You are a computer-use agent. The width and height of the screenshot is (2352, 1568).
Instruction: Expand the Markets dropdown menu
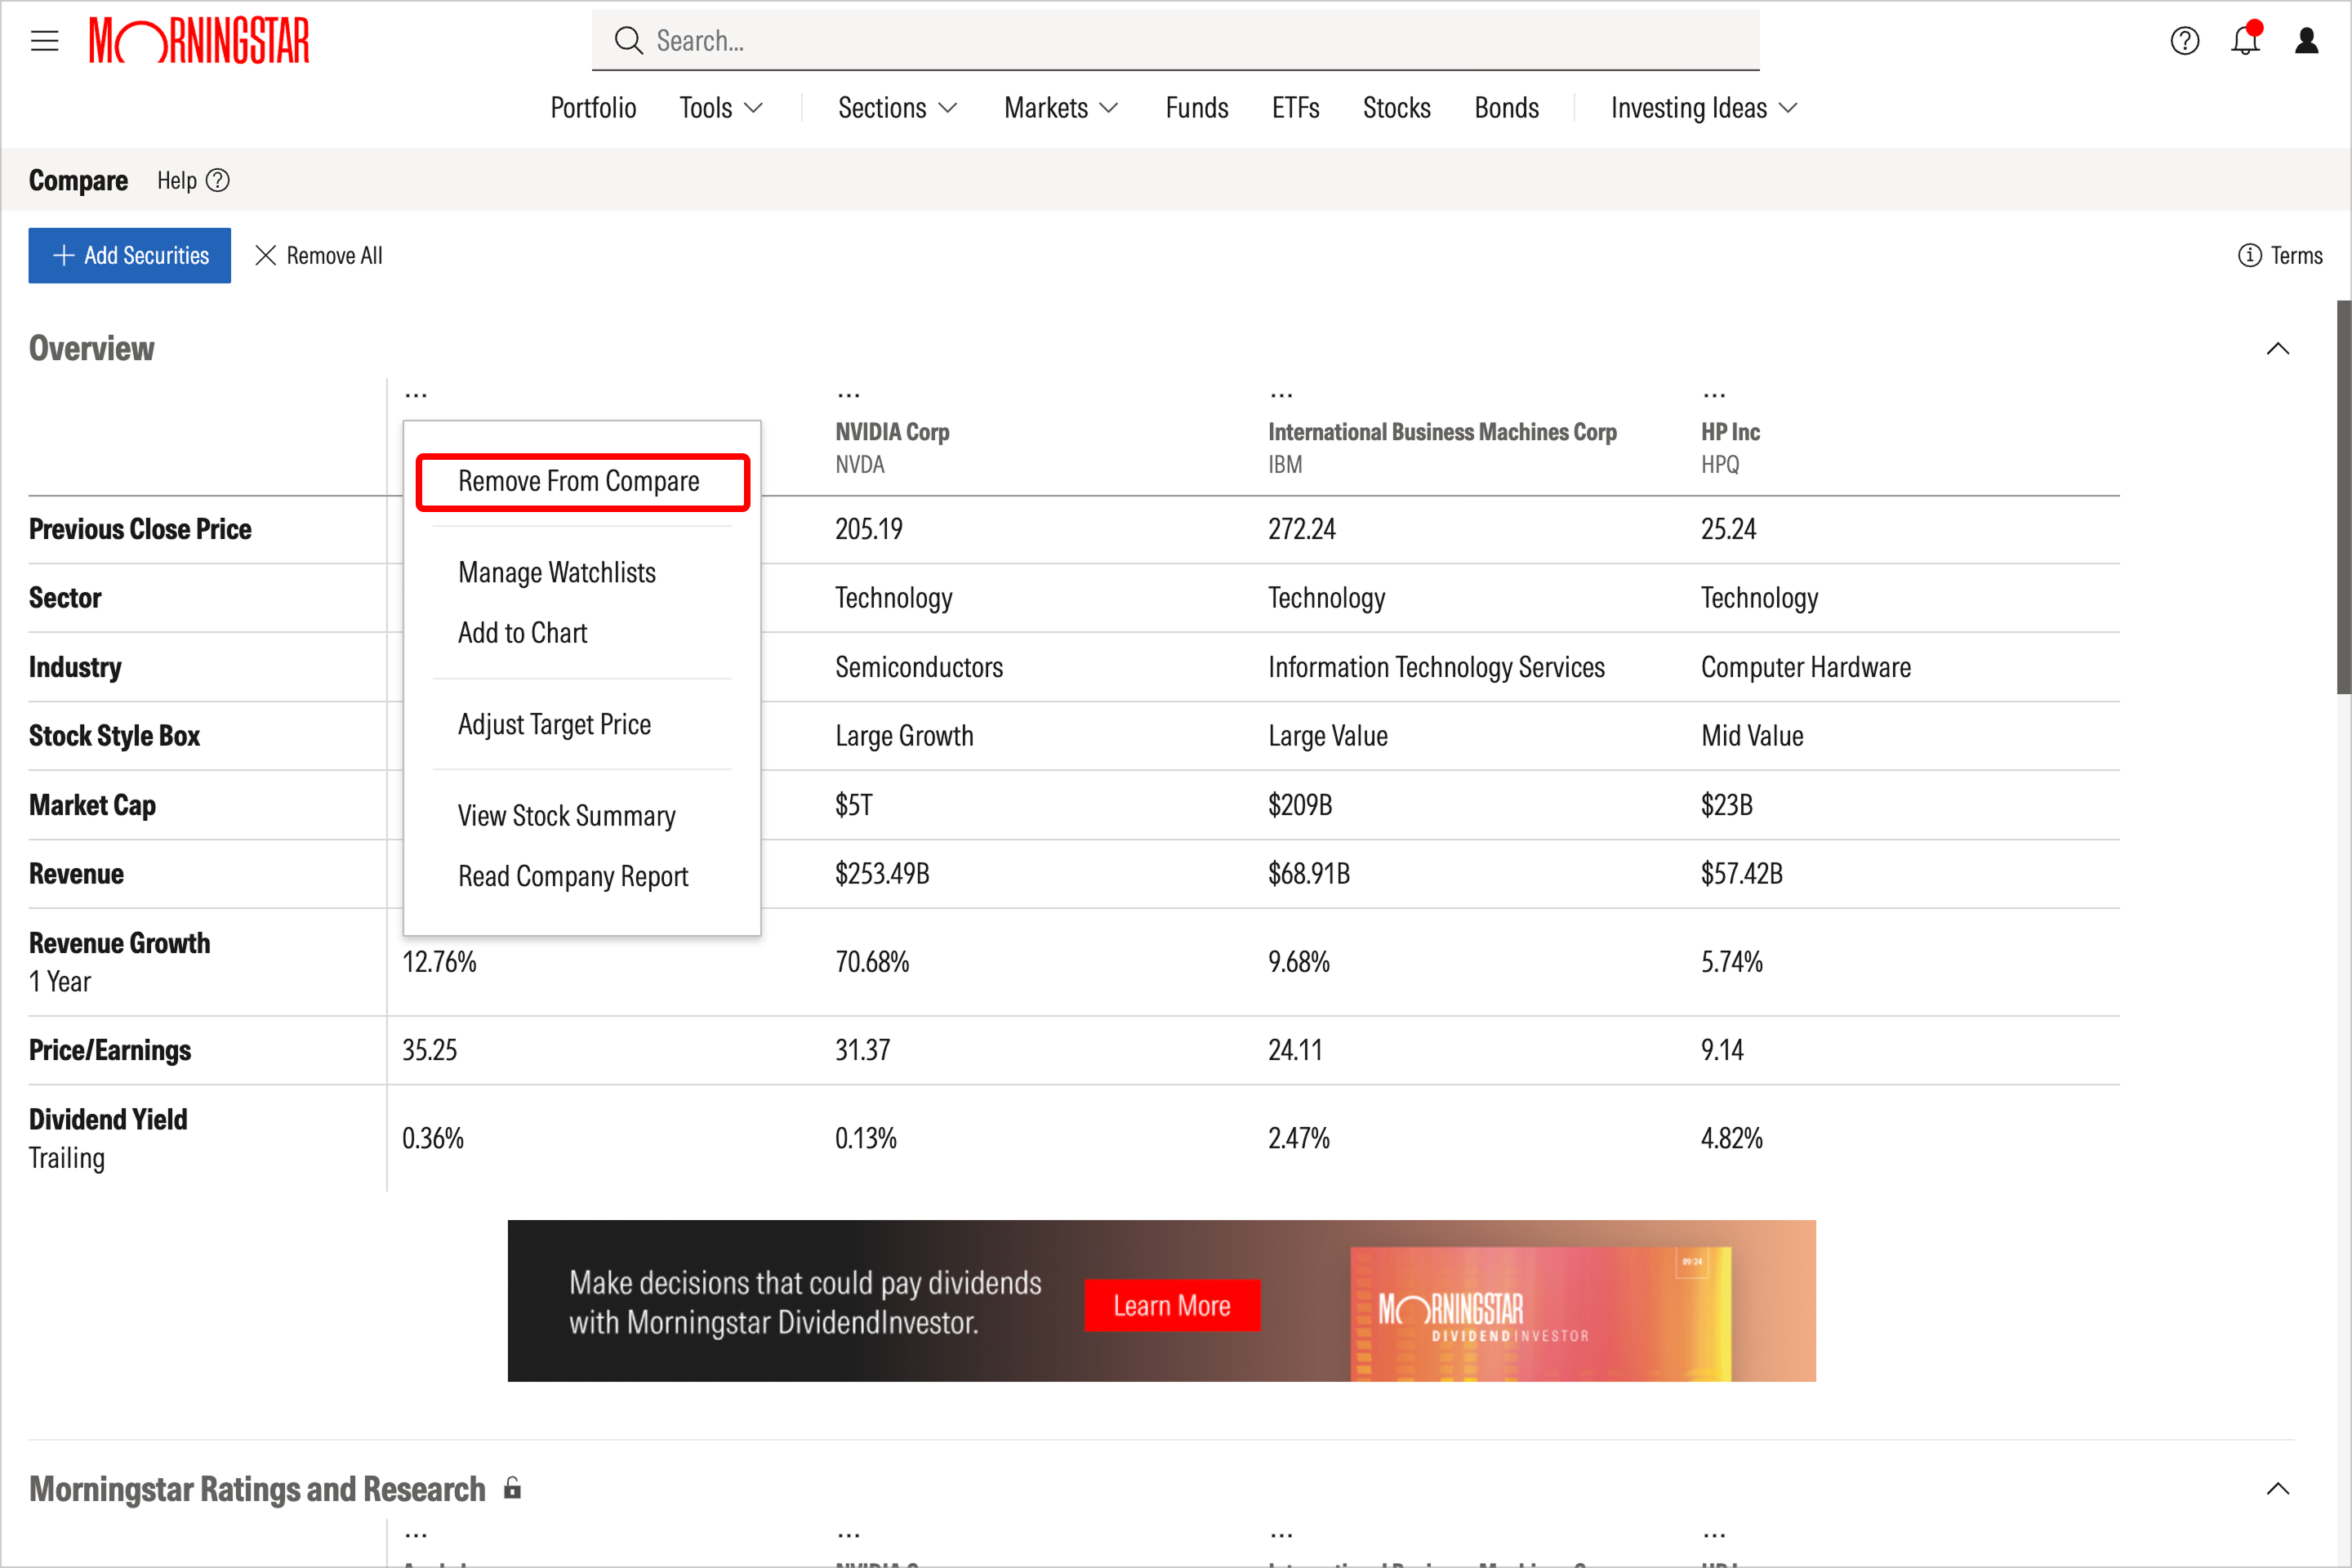[x=1061, y=108]
